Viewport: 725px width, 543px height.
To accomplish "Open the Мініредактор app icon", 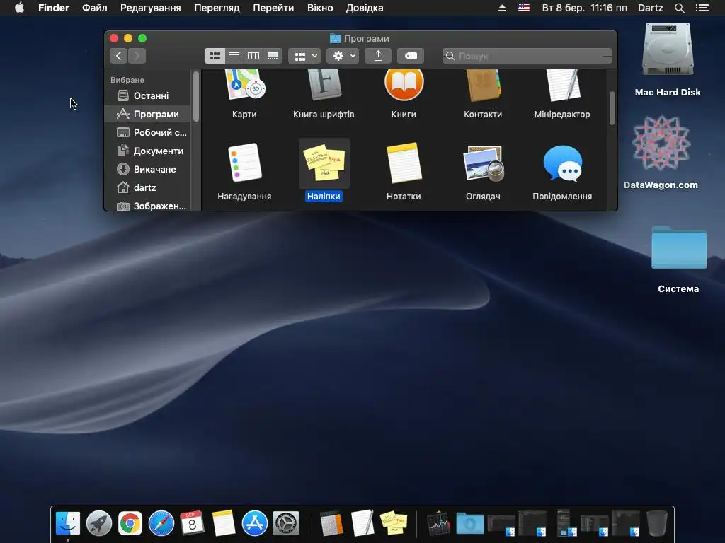I will tap(562, 86).
